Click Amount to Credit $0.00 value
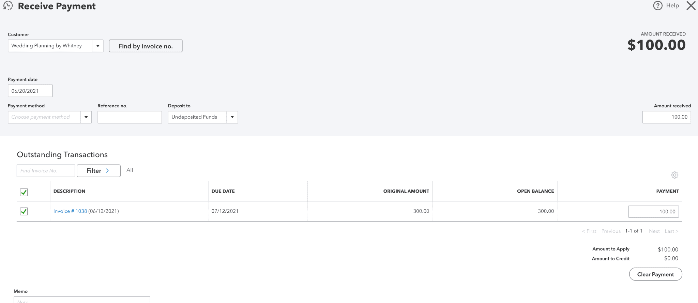This screenshot has height=303, width=698. tap(671, 258)
